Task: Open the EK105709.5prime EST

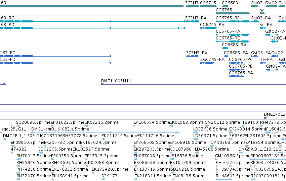Action: [171, 166]
